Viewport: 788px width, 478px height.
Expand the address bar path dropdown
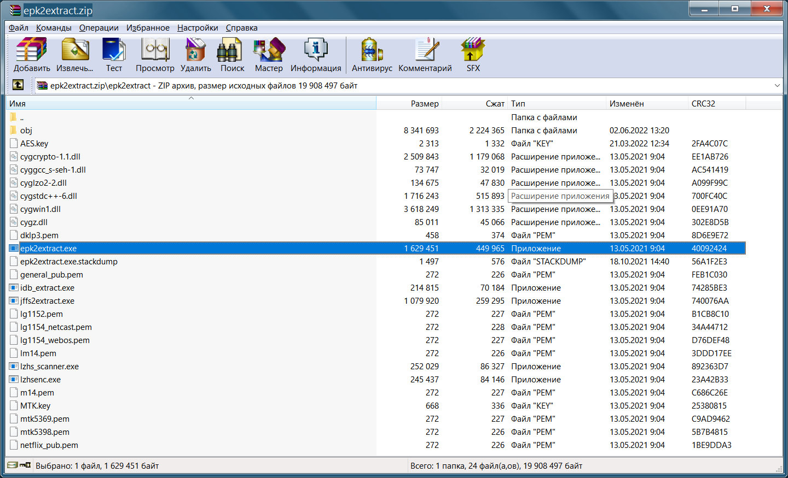click(x=777, y=86)
